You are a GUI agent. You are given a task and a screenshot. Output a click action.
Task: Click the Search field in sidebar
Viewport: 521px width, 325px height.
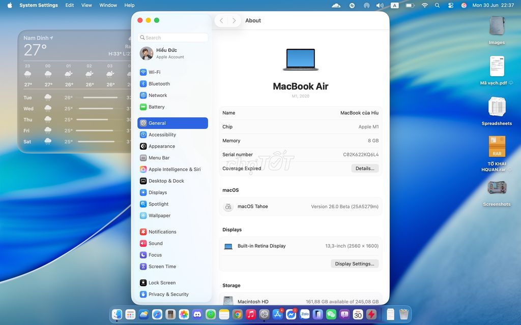(172, 38)
